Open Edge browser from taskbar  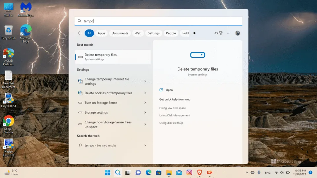coord(148,172)
